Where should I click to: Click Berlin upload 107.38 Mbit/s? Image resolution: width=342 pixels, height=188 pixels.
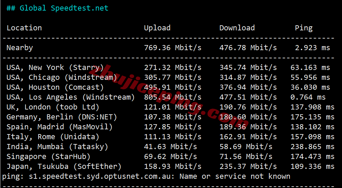173,117
